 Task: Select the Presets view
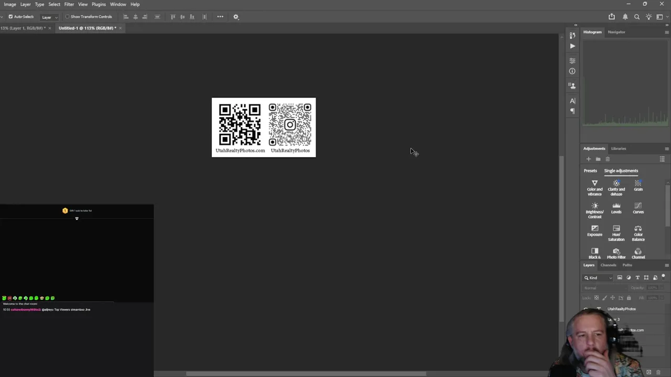coord(590,171)
